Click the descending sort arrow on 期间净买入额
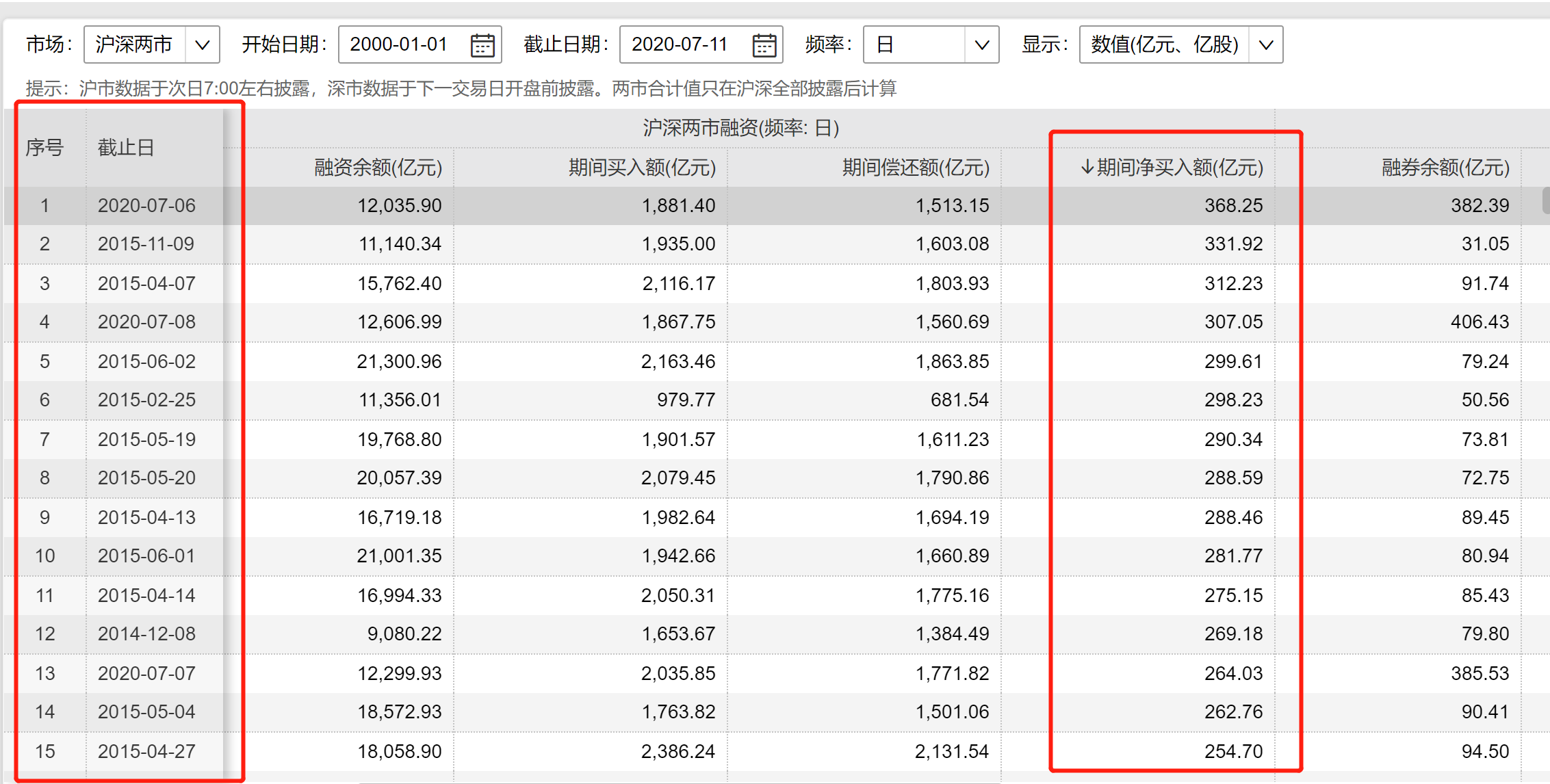This screenshot has width=1550, height=784. [1086, 167]
